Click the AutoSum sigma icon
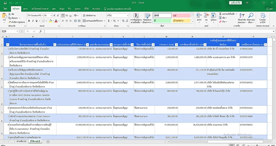 coord(220,14)
